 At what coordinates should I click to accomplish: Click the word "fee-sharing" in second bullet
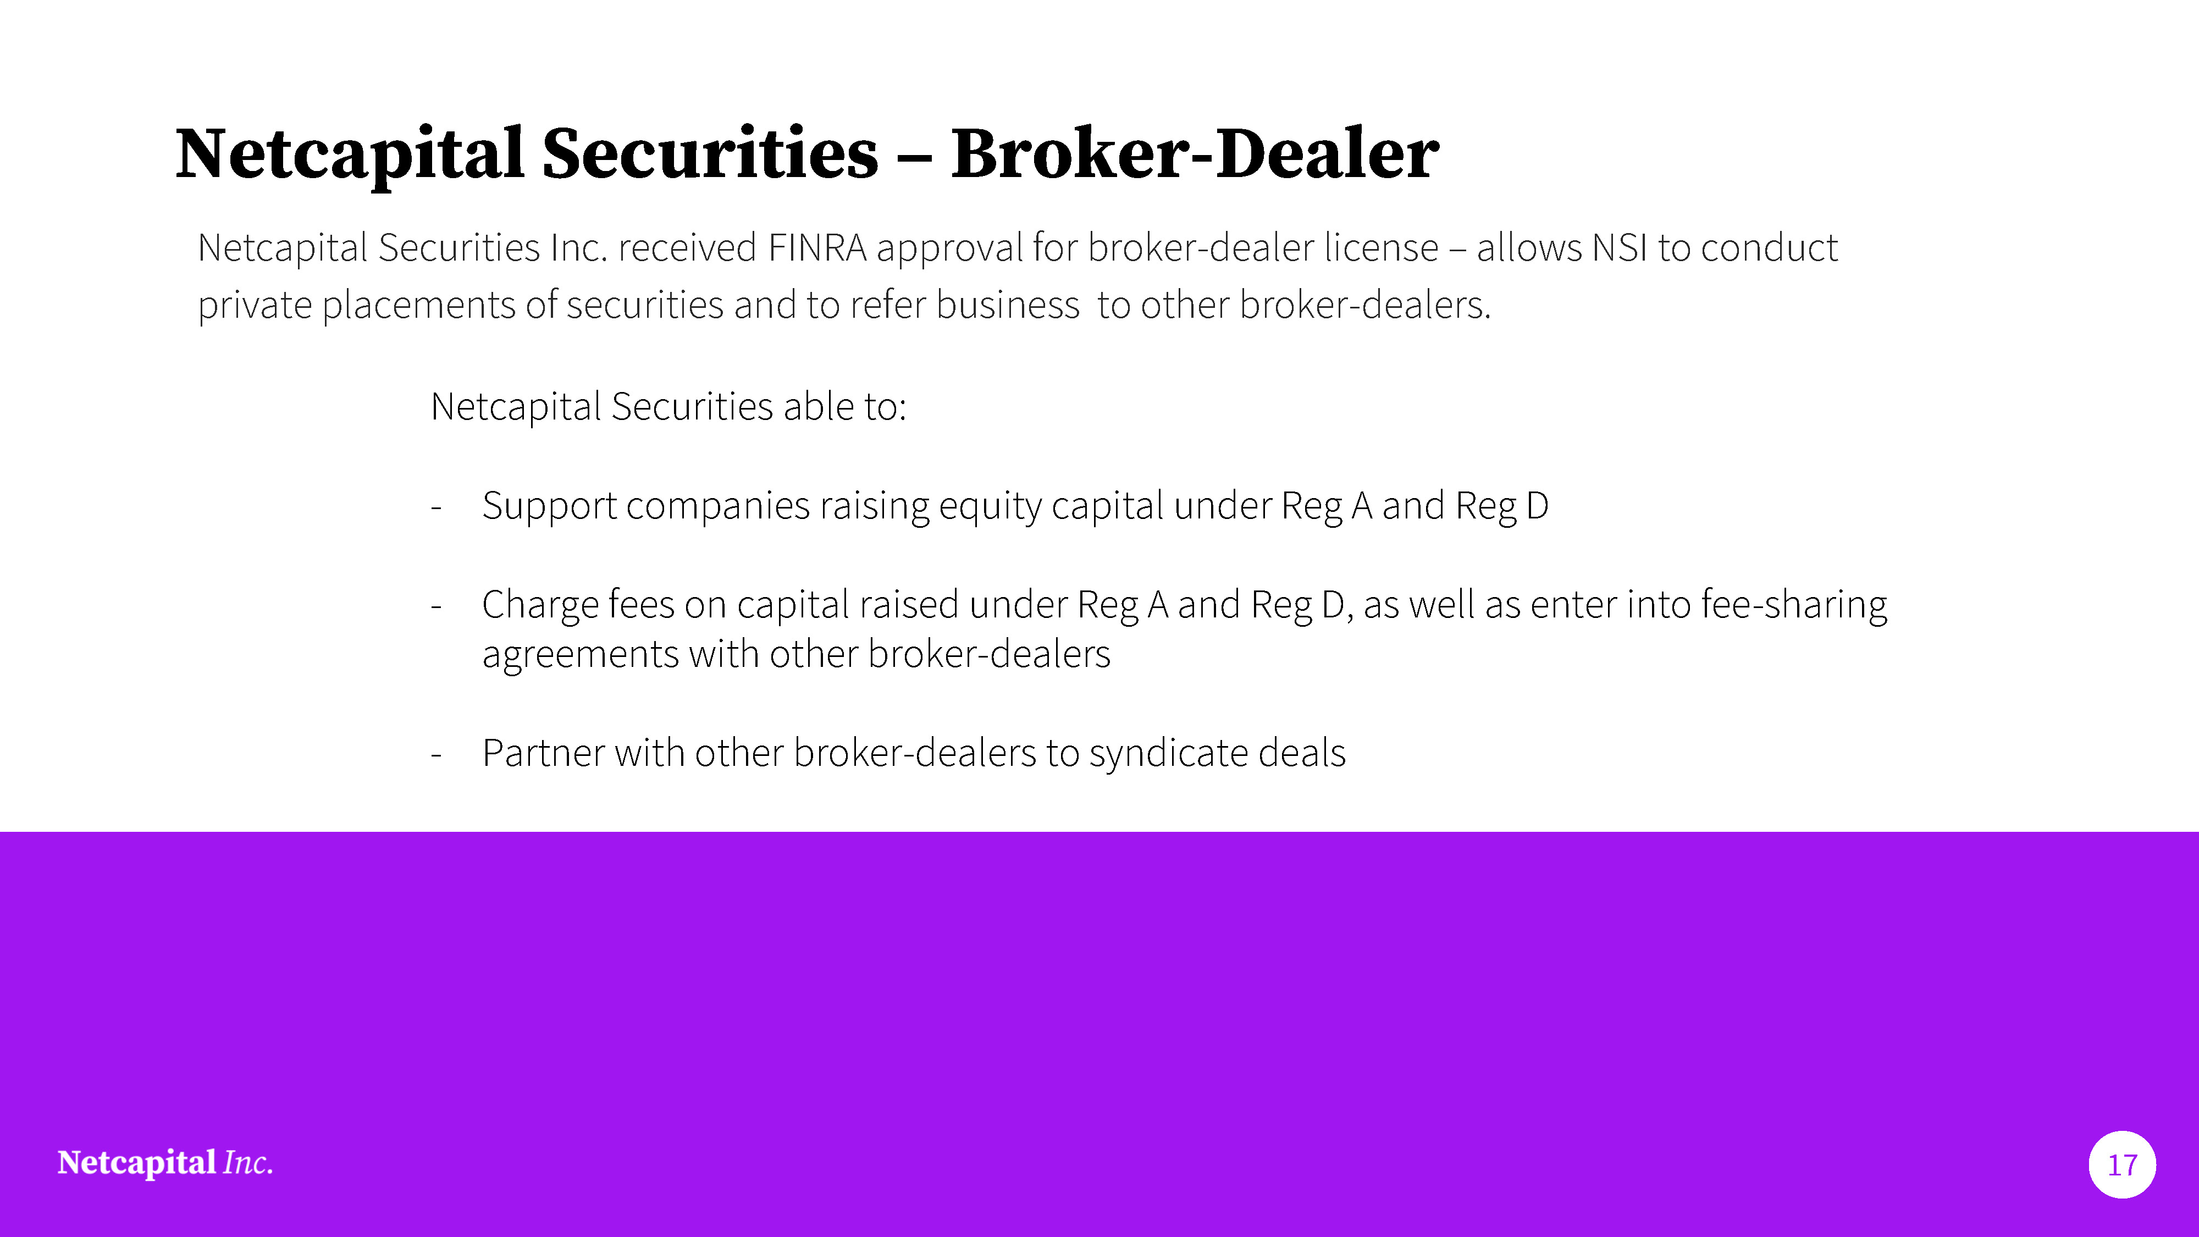1793,604
